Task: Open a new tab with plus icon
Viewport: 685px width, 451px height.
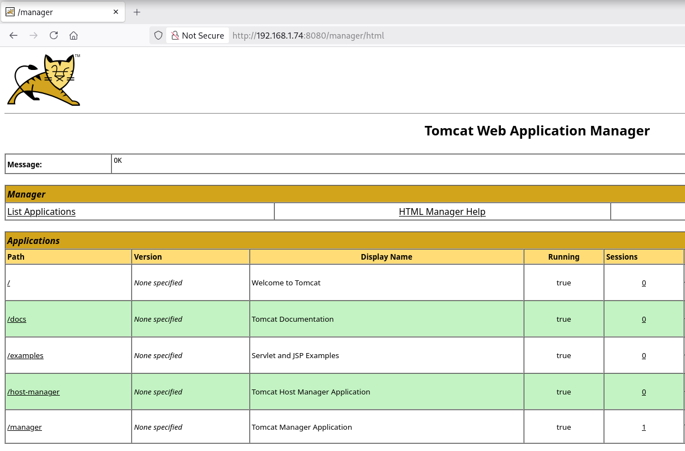Action: (137, 12)
